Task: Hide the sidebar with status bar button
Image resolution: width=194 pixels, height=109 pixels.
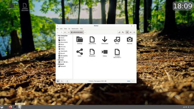Action: [67, 81]
